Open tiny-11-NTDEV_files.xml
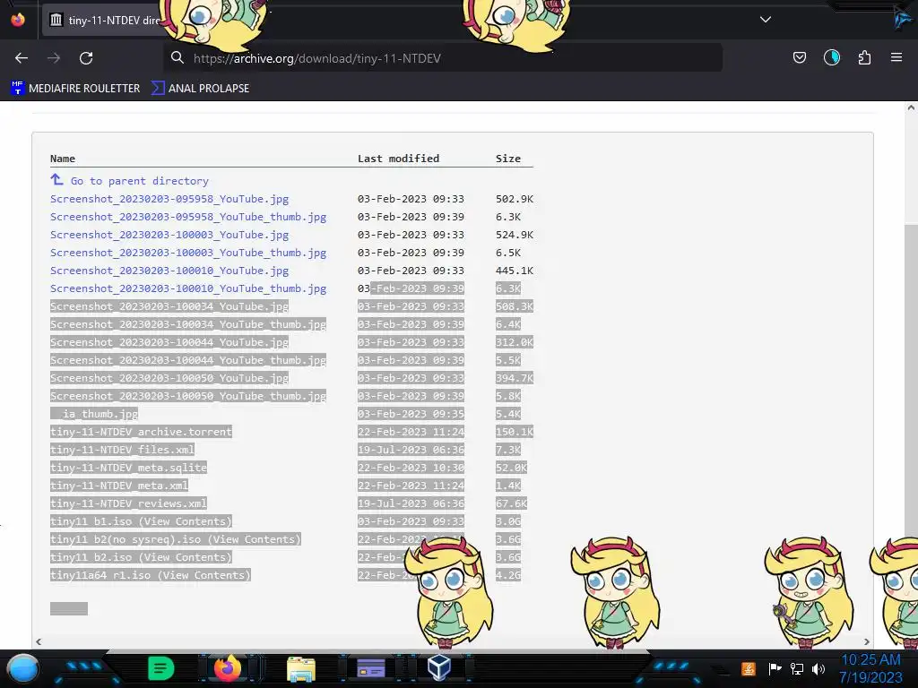 coord(122,450)
